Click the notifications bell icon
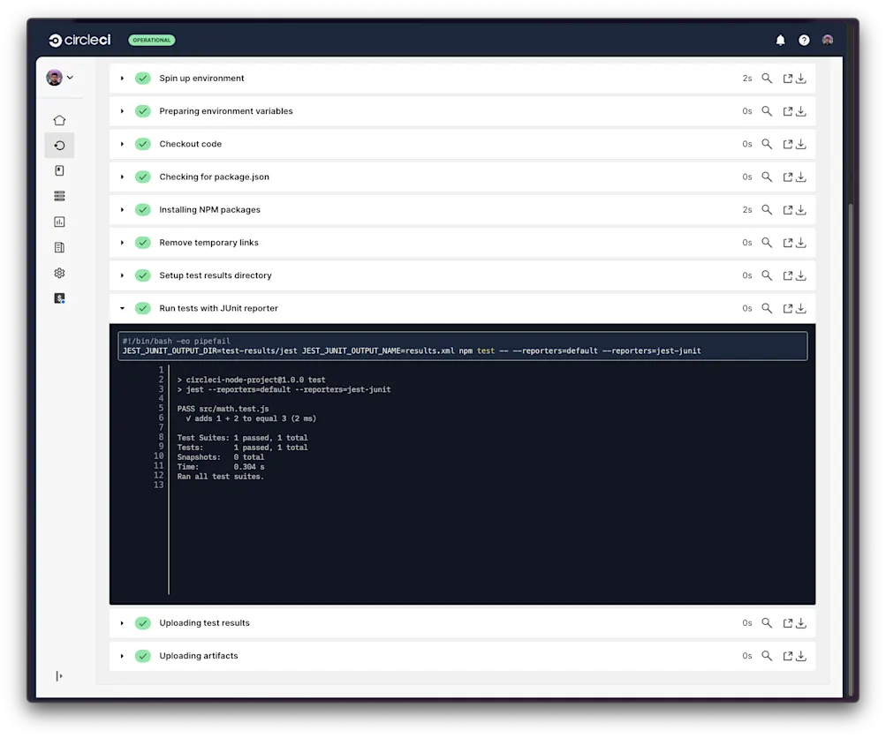Viewport: 886px width, 738px height. point(780,40)
